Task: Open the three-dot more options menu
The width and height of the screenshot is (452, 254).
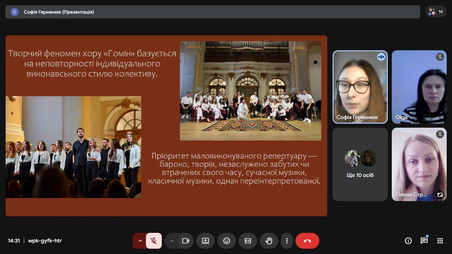Action: click(x=287, y=241)
